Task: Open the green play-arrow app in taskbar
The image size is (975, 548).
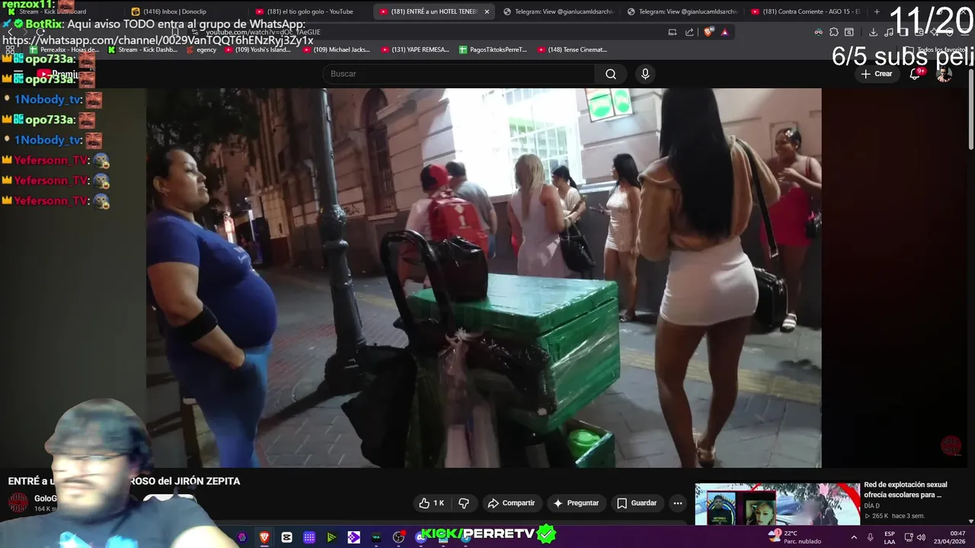Action: pos(331,537)
